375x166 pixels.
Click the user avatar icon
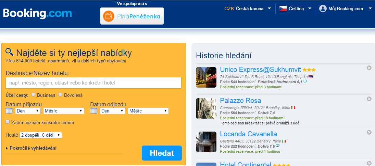click(x=323, y=9)
